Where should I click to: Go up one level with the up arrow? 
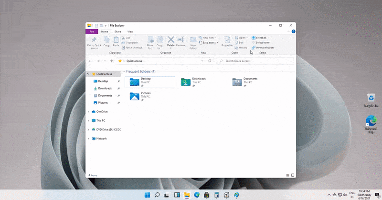click(112, 61)
